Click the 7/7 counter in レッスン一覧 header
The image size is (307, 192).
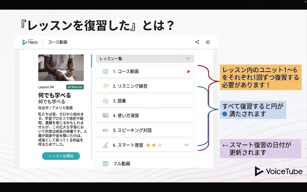(x=188, y=59)
